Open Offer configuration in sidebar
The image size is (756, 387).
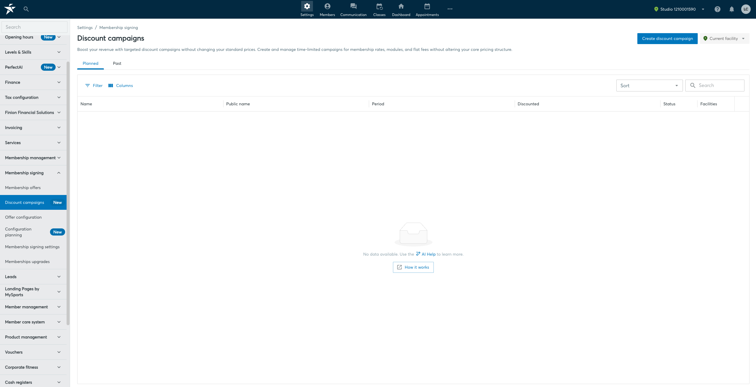(x=33, y=217)
